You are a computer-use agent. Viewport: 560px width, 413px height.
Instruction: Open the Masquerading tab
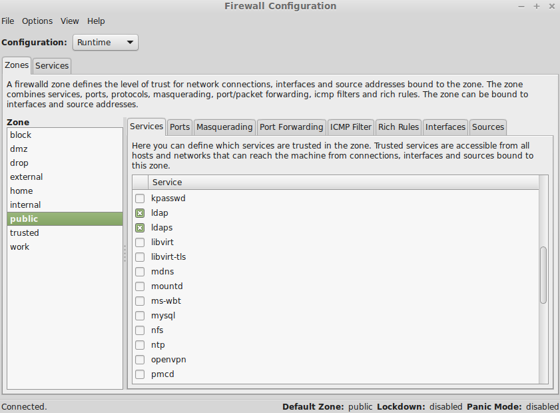tap(224, 127)
